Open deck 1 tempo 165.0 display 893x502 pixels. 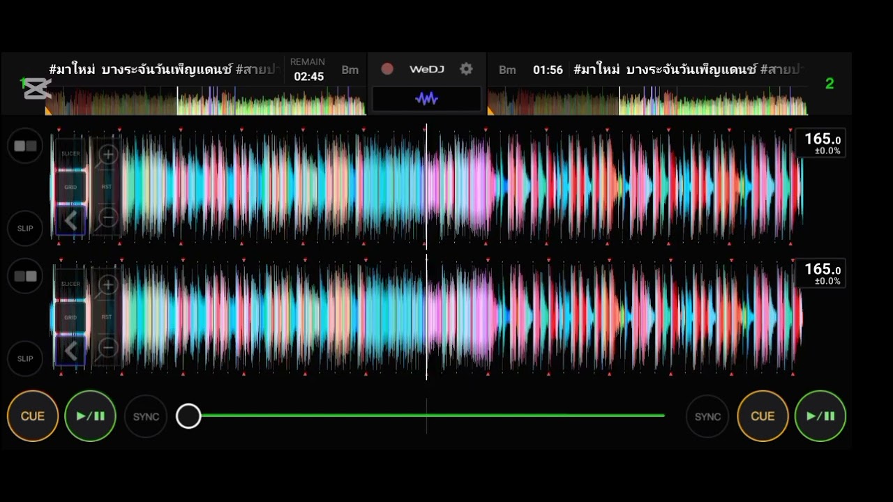[x=820, y=143]
